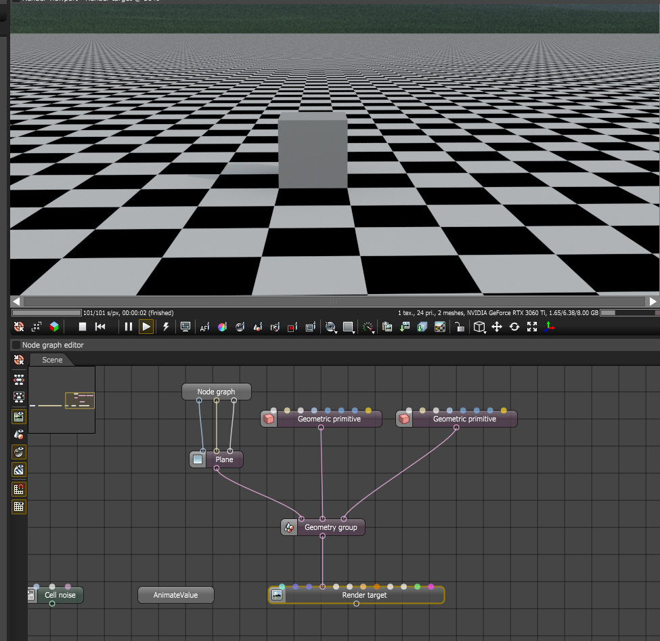Image resolution: width=660 pixels, height=641 pixels.
Task: Click the render progress bar
Action: 46,312
